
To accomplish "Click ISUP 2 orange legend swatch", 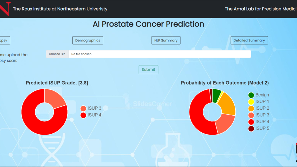I will [251, 108].
